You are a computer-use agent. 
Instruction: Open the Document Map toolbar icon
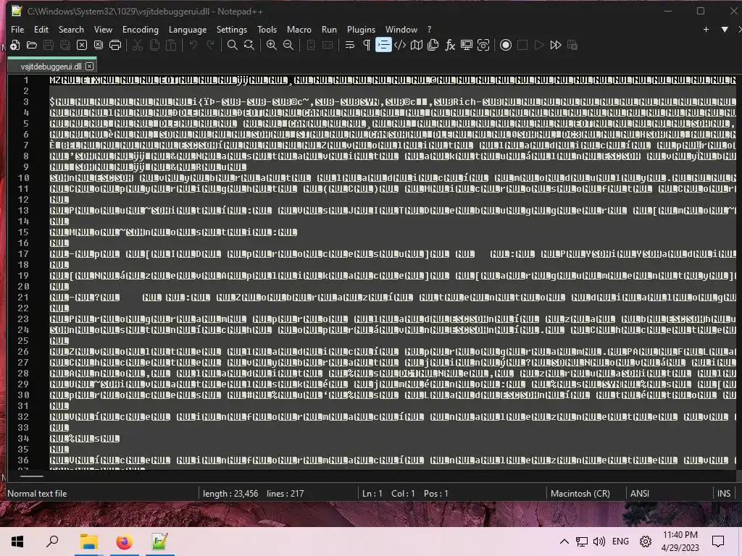pos(417,45)
